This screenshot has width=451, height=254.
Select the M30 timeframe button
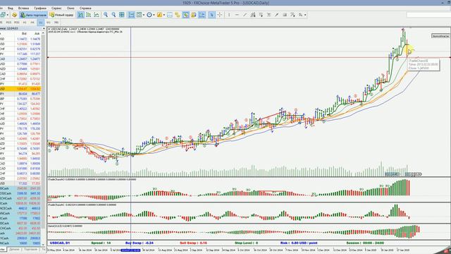pyautogui.click(x=17, y=23)
